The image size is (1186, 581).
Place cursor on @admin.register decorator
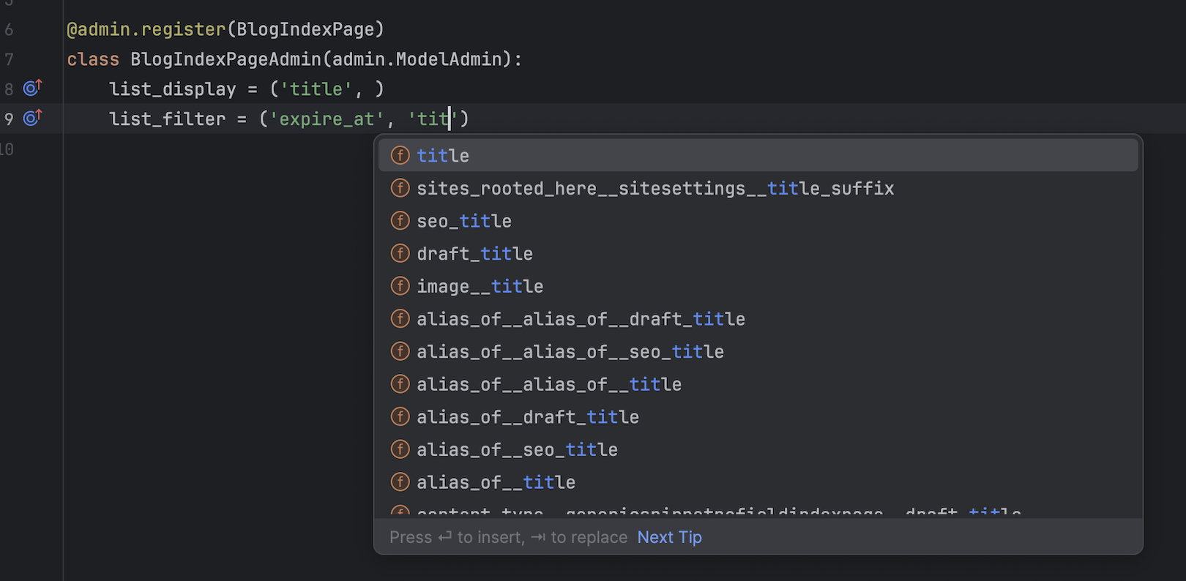pyautogui.click(x=146, y=29)
